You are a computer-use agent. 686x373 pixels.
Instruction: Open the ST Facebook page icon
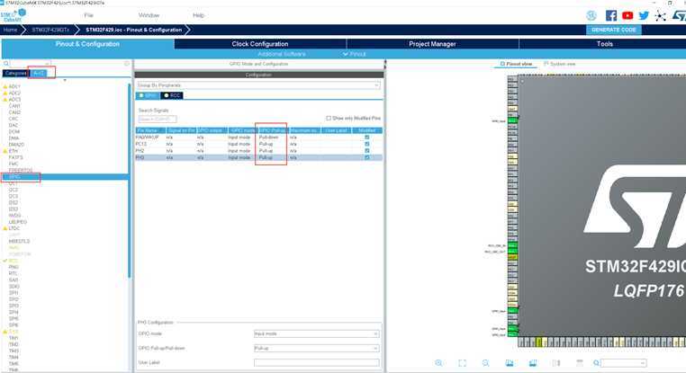click(x=611, y=15)
